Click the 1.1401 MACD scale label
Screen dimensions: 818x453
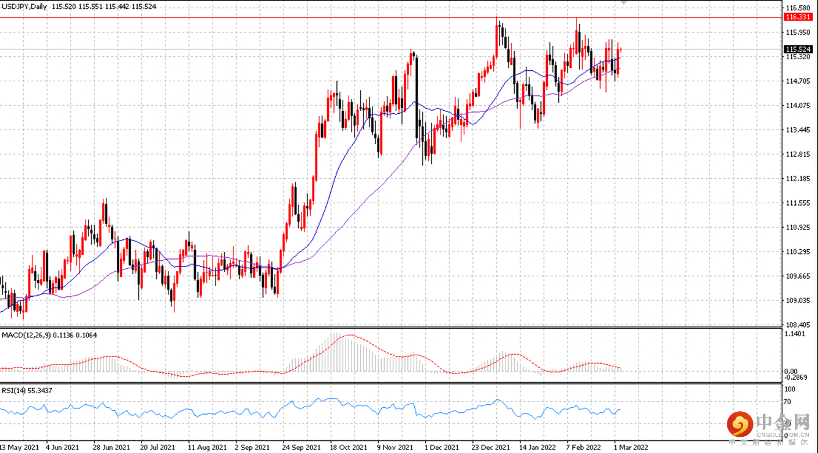795,334
